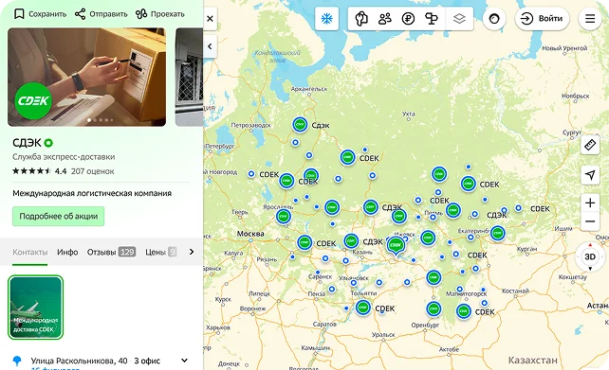Click the Войти login button
This screenshot has height=370, width=609.
tap(543, 19)
